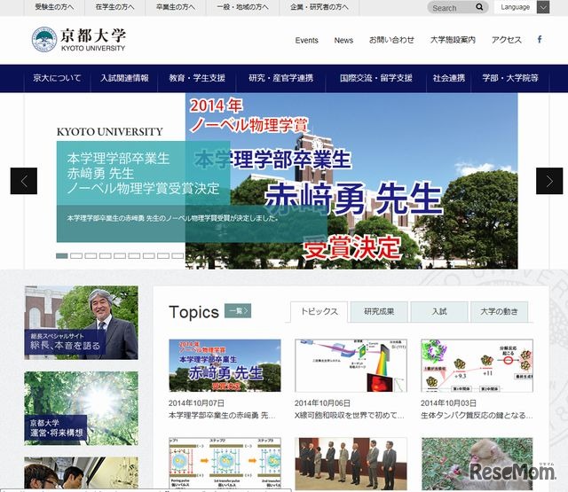Click the Topics 一覧 button
568x492 pixels.
238,311
